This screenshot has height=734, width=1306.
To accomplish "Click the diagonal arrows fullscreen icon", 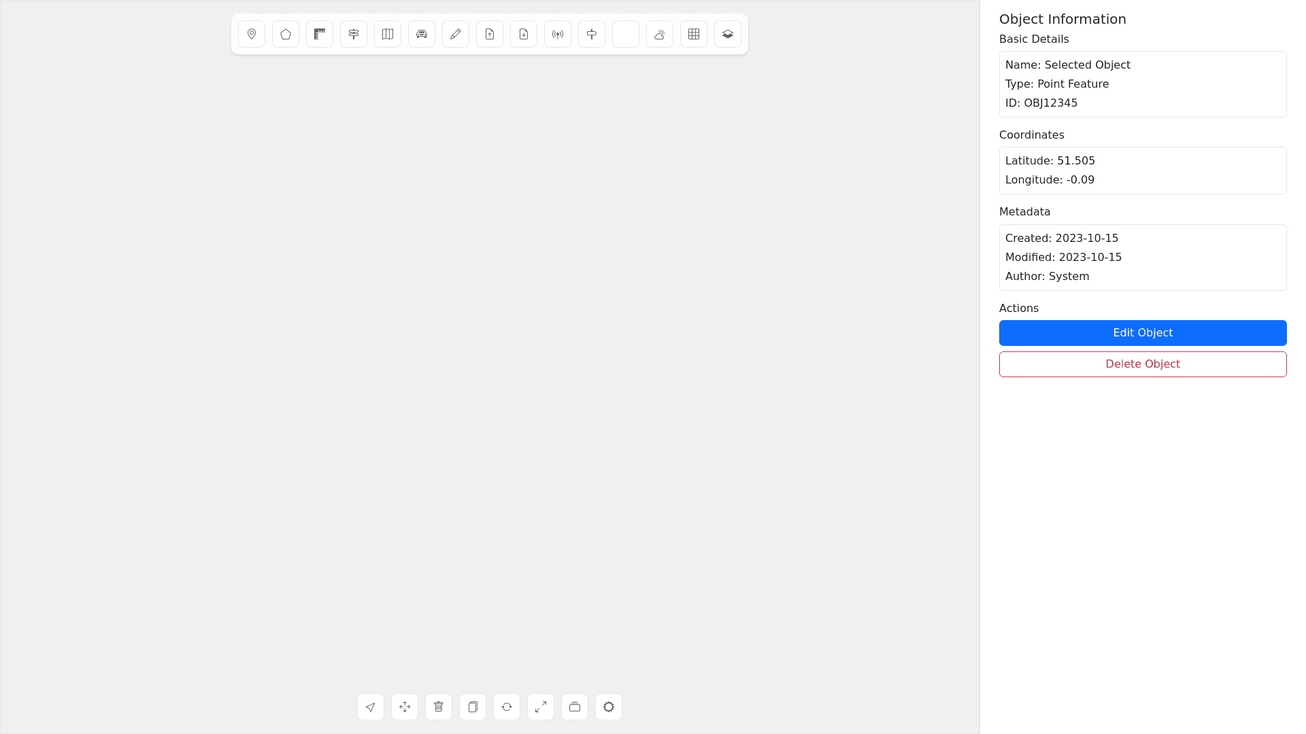I will pos(541,707).
